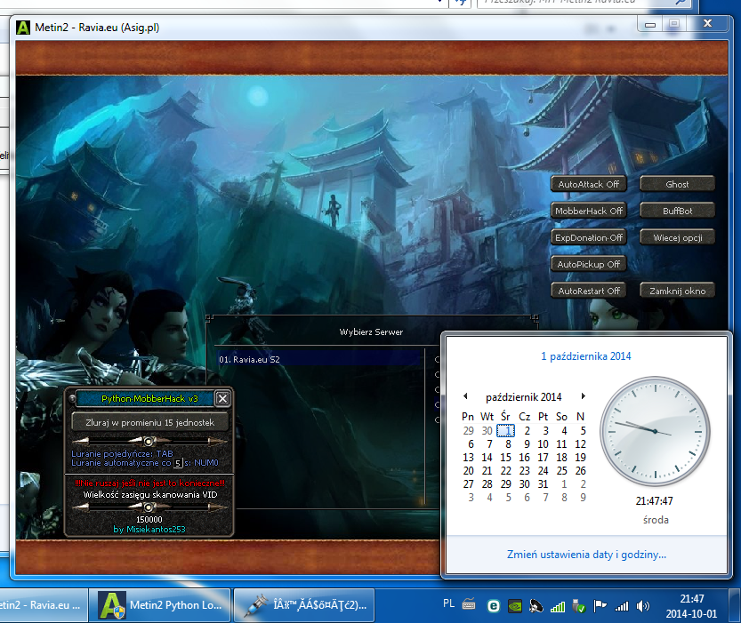The height and width of the screenshot is (623, 741).
Task: Click the Wybierz Serwer heading
Action: coord(371,331)
